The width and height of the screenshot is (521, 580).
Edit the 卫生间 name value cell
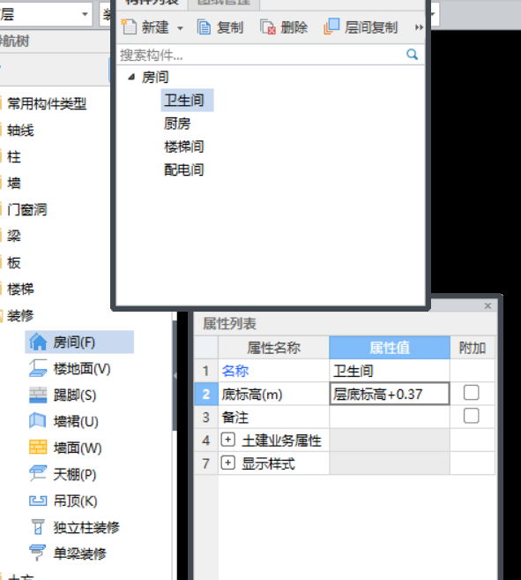390,371
